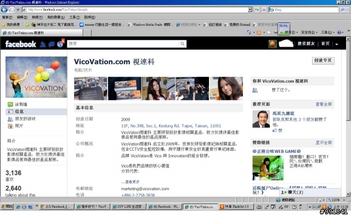
Task: Click the VicoVation balloon profile picture
Action: [x=36, y=77]
